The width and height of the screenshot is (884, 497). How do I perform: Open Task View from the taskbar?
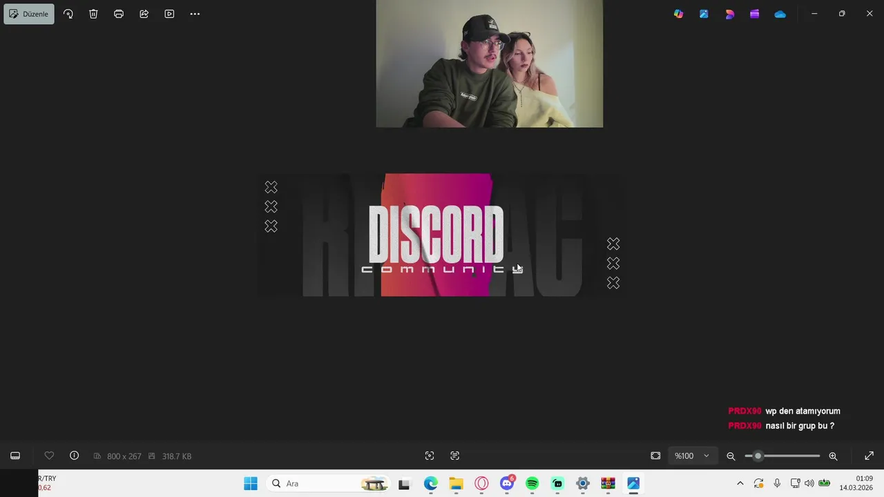pyautogui.click(x=404, y=484)
